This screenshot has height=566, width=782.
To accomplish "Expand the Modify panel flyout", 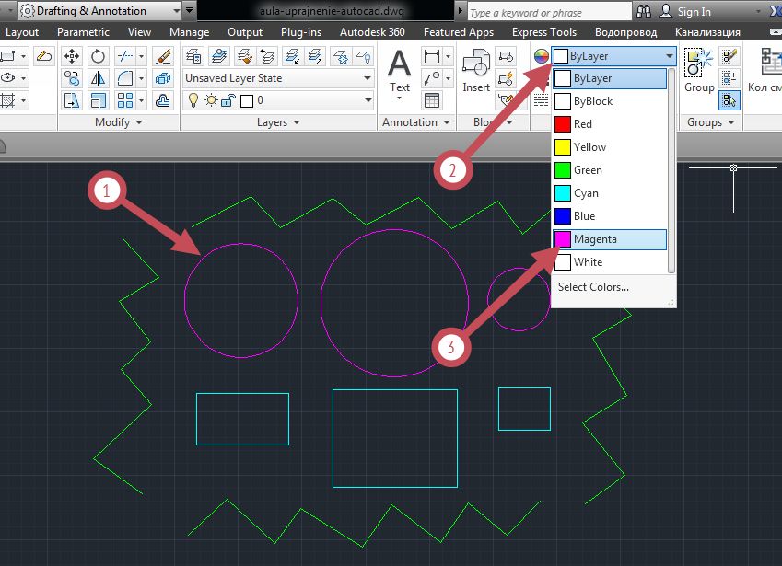I will coord(119,122).
